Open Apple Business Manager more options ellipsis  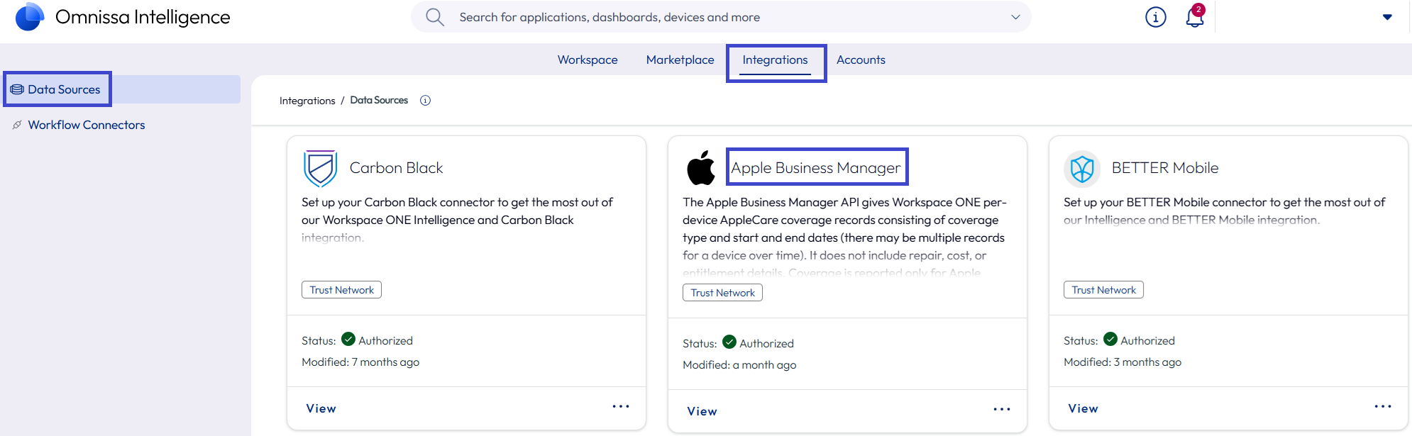tap(1002, 409)
